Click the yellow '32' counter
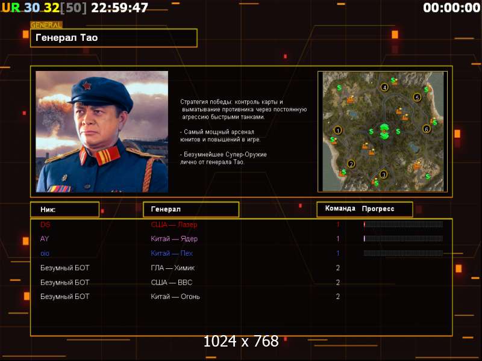482x361 pixels. coord(51,8)
